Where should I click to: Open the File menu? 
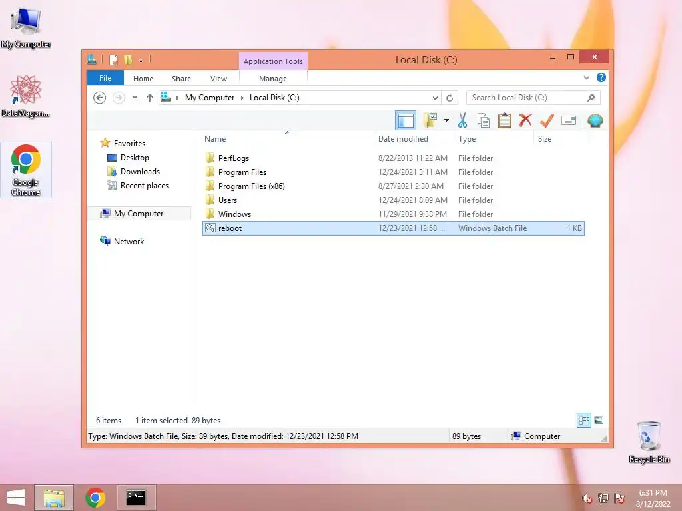(105, 78)
